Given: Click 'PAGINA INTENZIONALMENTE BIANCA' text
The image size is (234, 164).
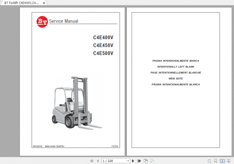Looking at the screenshot, I should (175, 61).
